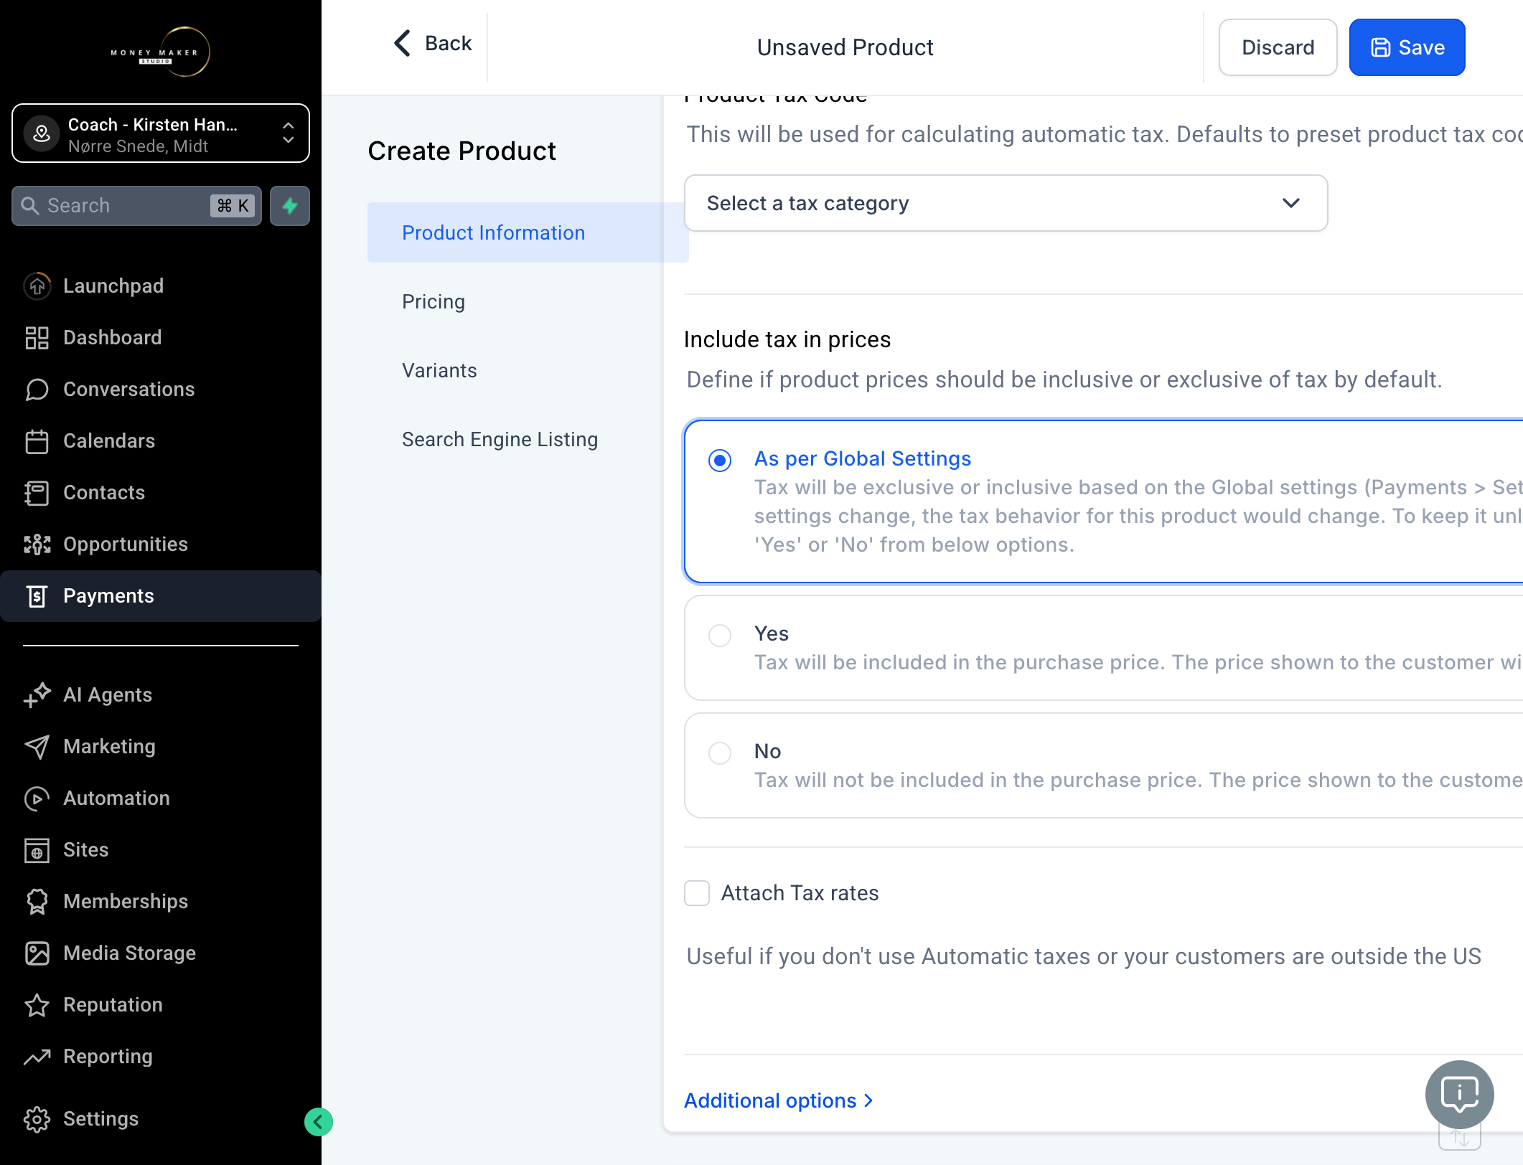Open the Contacts book icon
The height and width of the screenshot is (1165, 1523).
pyautogui.click(x=37, y=492)
